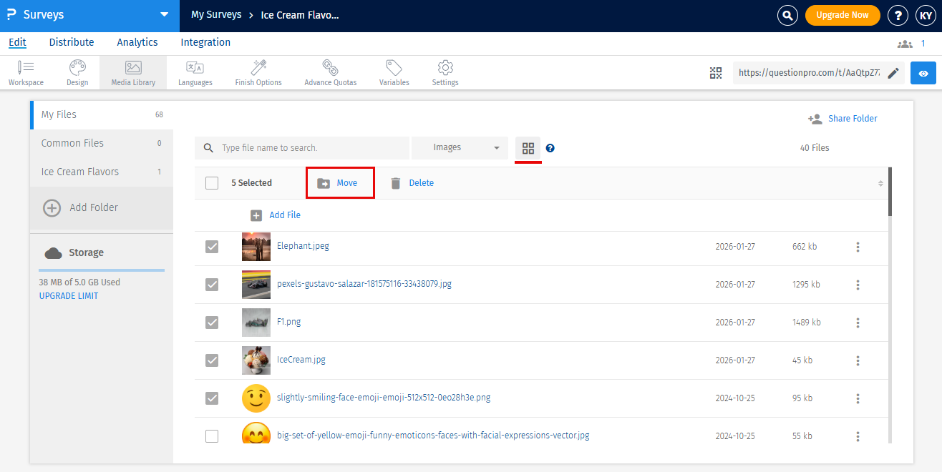Switch to the Analytics tab

pyautogui.click(x=137, y=42)
